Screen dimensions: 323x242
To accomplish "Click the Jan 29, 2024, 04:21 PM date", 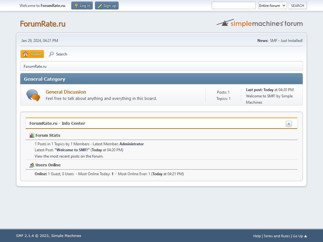I will 39,41.
